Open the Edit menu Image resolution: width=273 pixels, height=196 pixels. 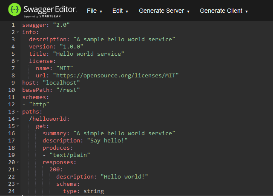pos(120,11)
